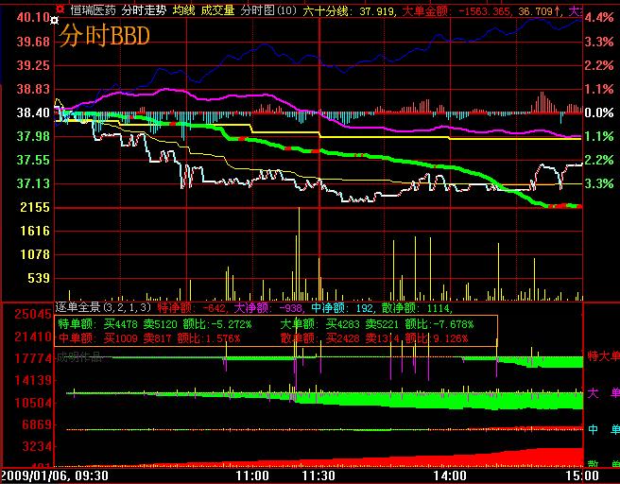Click the 14139 lower axis label
This screenshot has width=620, height=484.
click(33, 380)
